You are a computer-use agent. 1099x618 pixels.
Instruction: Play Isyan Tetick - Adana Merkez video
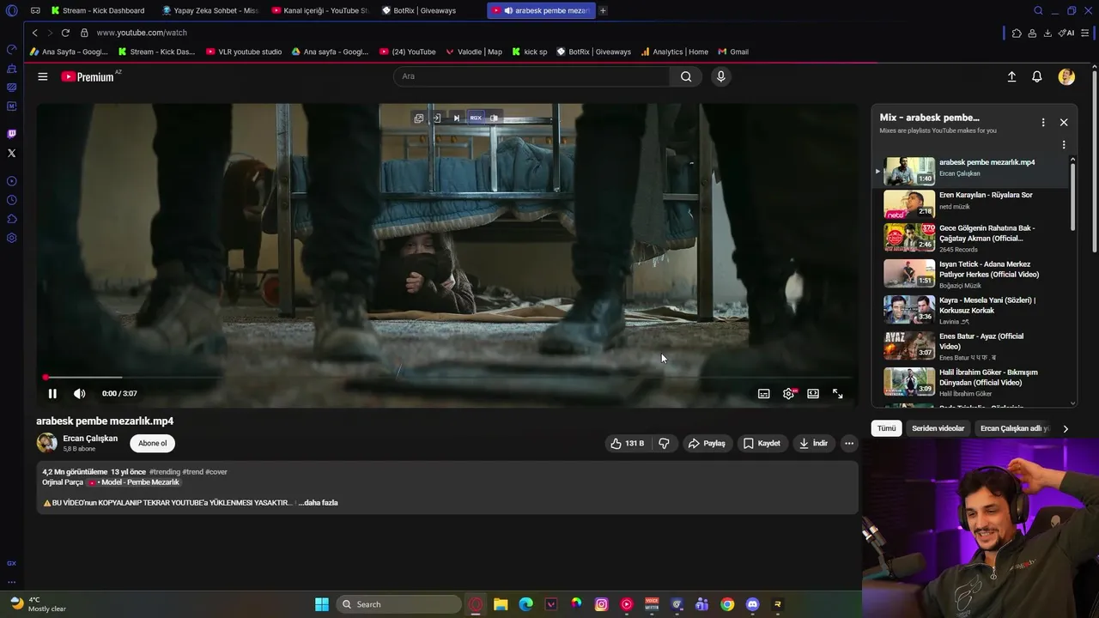970,274
